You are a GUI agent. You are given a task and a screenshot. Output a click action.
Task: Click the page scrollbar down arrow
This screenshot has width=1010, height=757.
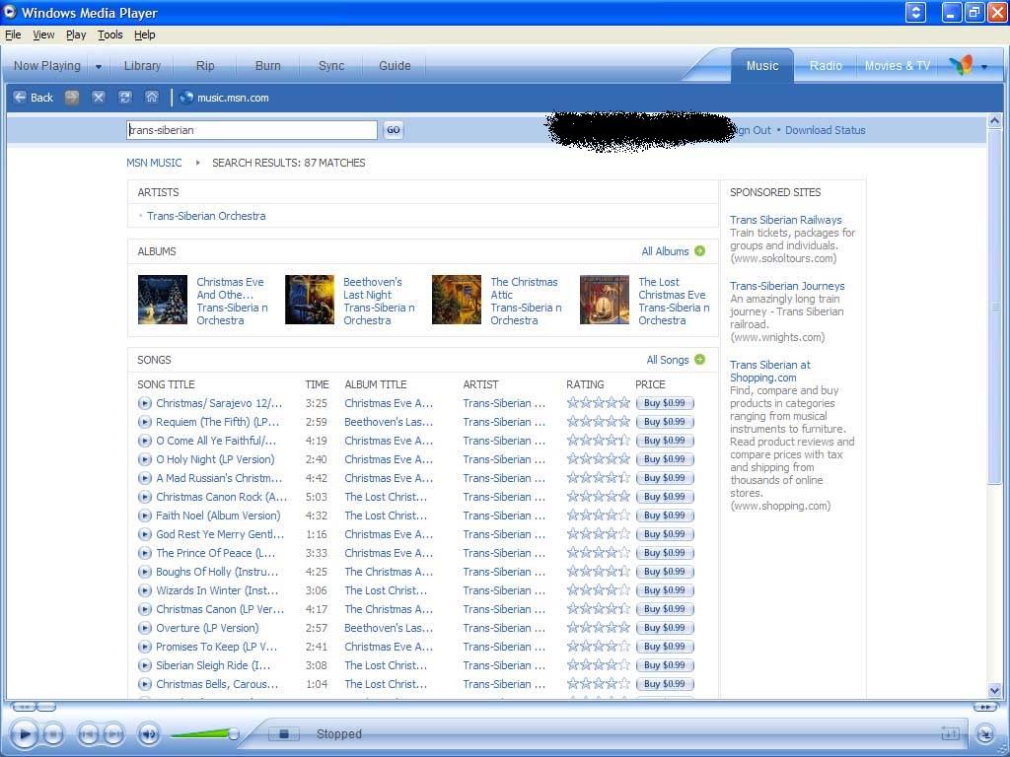click(x=994, y=691)
